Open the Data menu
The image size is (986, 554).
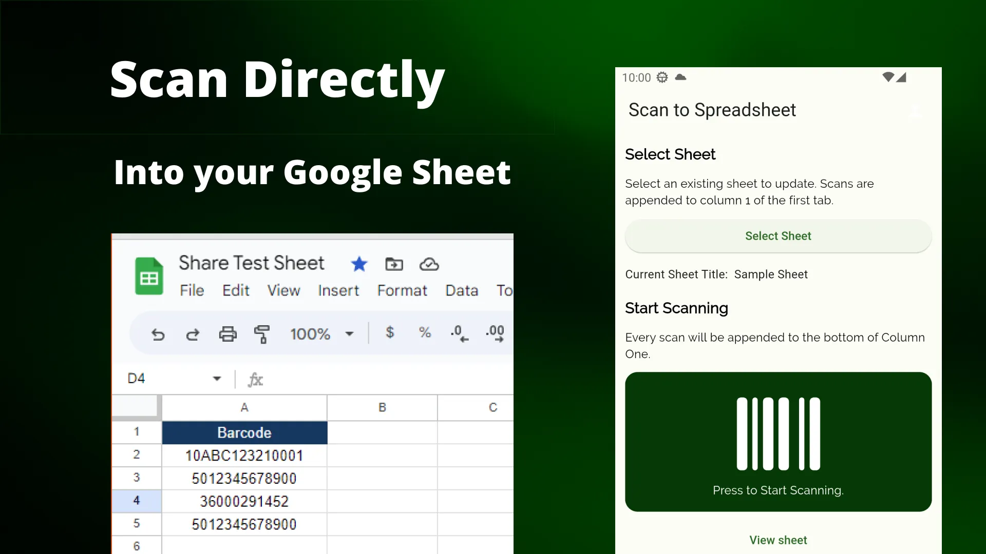462,290
